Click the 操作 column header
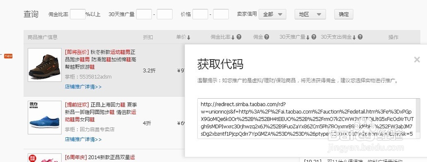 pyautogui.click(x=393, y=37)
